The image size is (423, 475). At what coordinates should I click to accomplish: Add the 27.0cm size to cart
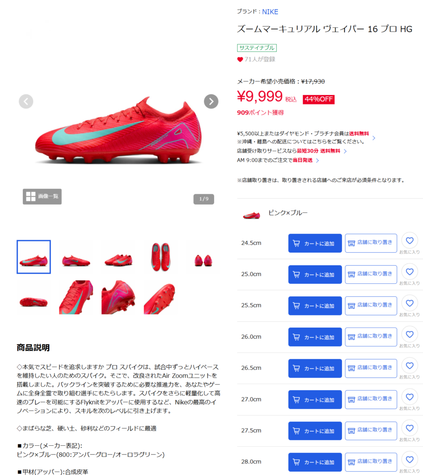tap(315, 399)
